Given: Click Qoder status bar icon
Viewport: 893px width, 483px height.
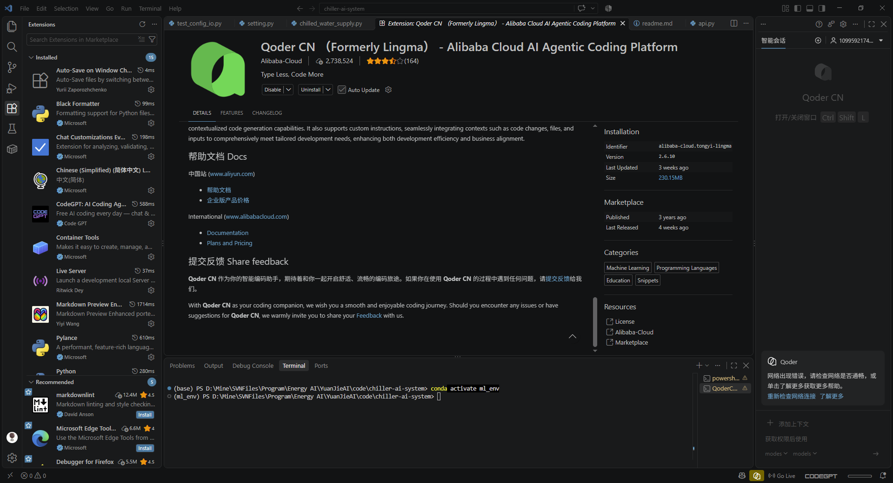Looking at the screenshot, I should 757,476.
